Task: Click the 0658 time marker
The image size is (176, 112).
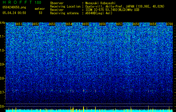Action: 136,24
